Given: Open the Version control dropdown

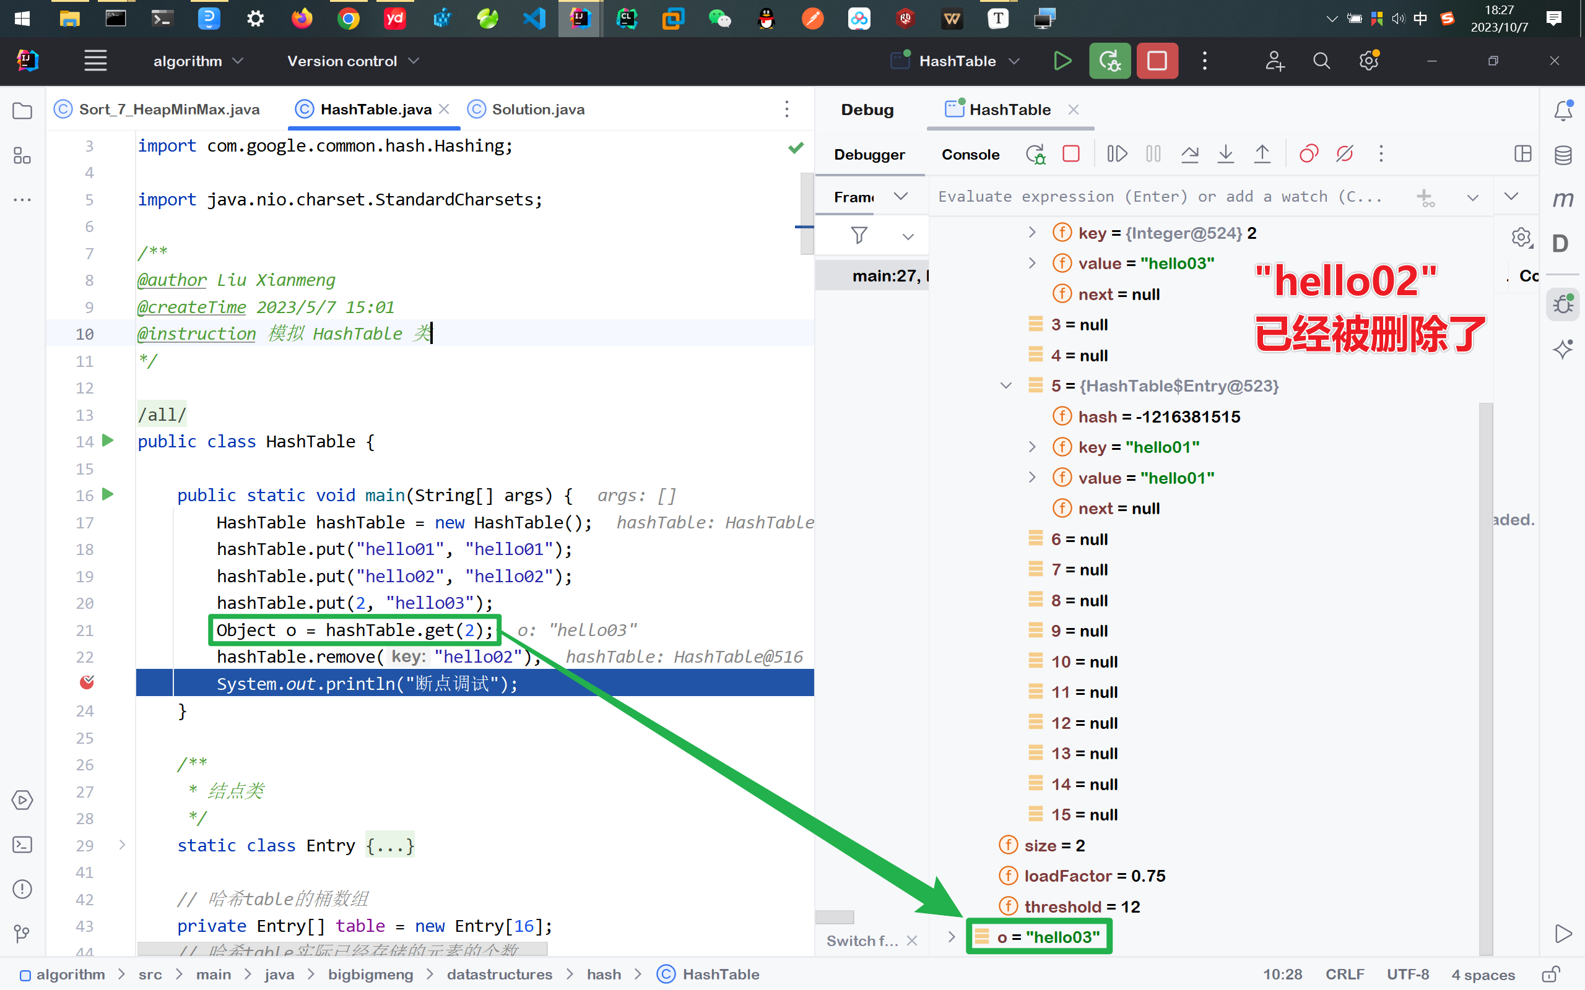Looking at the screenshot, I should coord(352,61).
